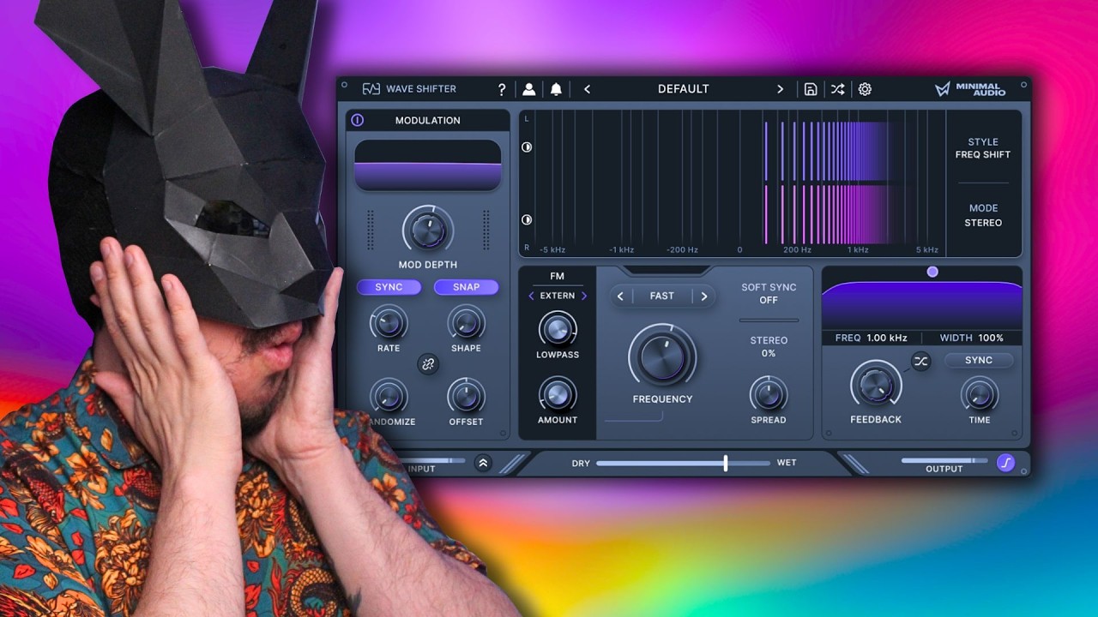Save preset with the disk icon

tap(811, 89)
